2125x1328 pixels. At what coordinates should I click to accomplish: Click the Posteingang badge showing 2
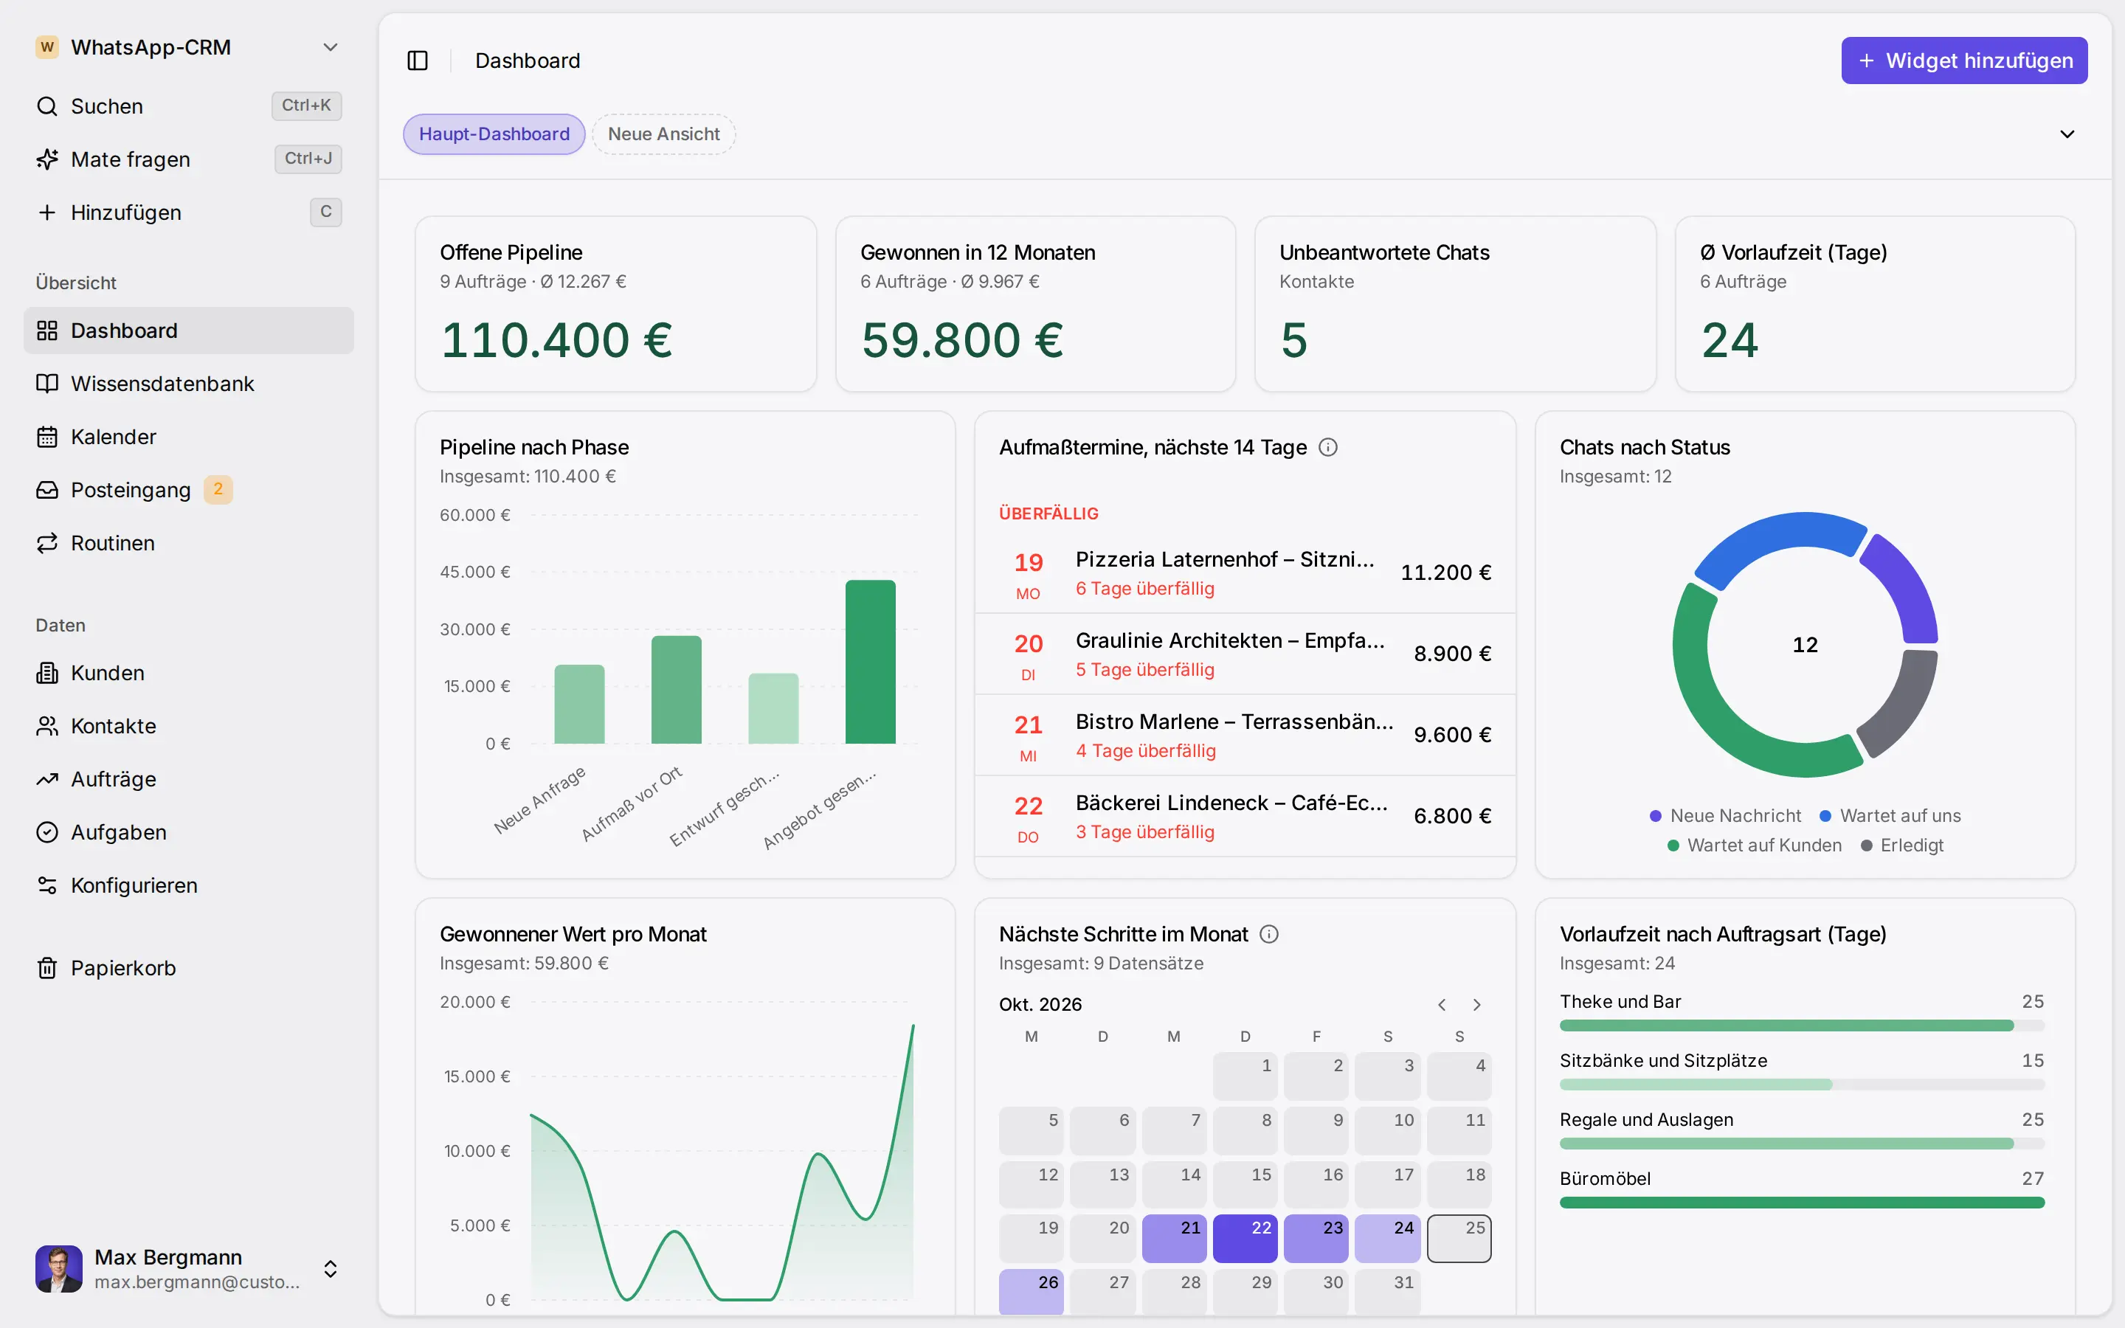pyautogui.click(x=218, y=489)
